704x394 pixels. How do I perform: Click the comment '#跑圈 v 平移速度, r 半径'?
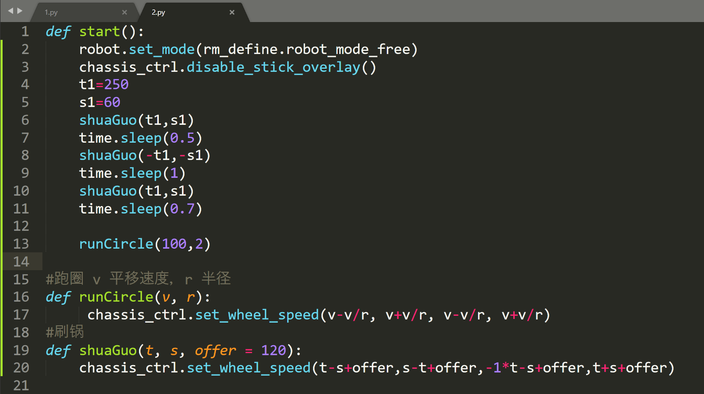click(138, 279)
